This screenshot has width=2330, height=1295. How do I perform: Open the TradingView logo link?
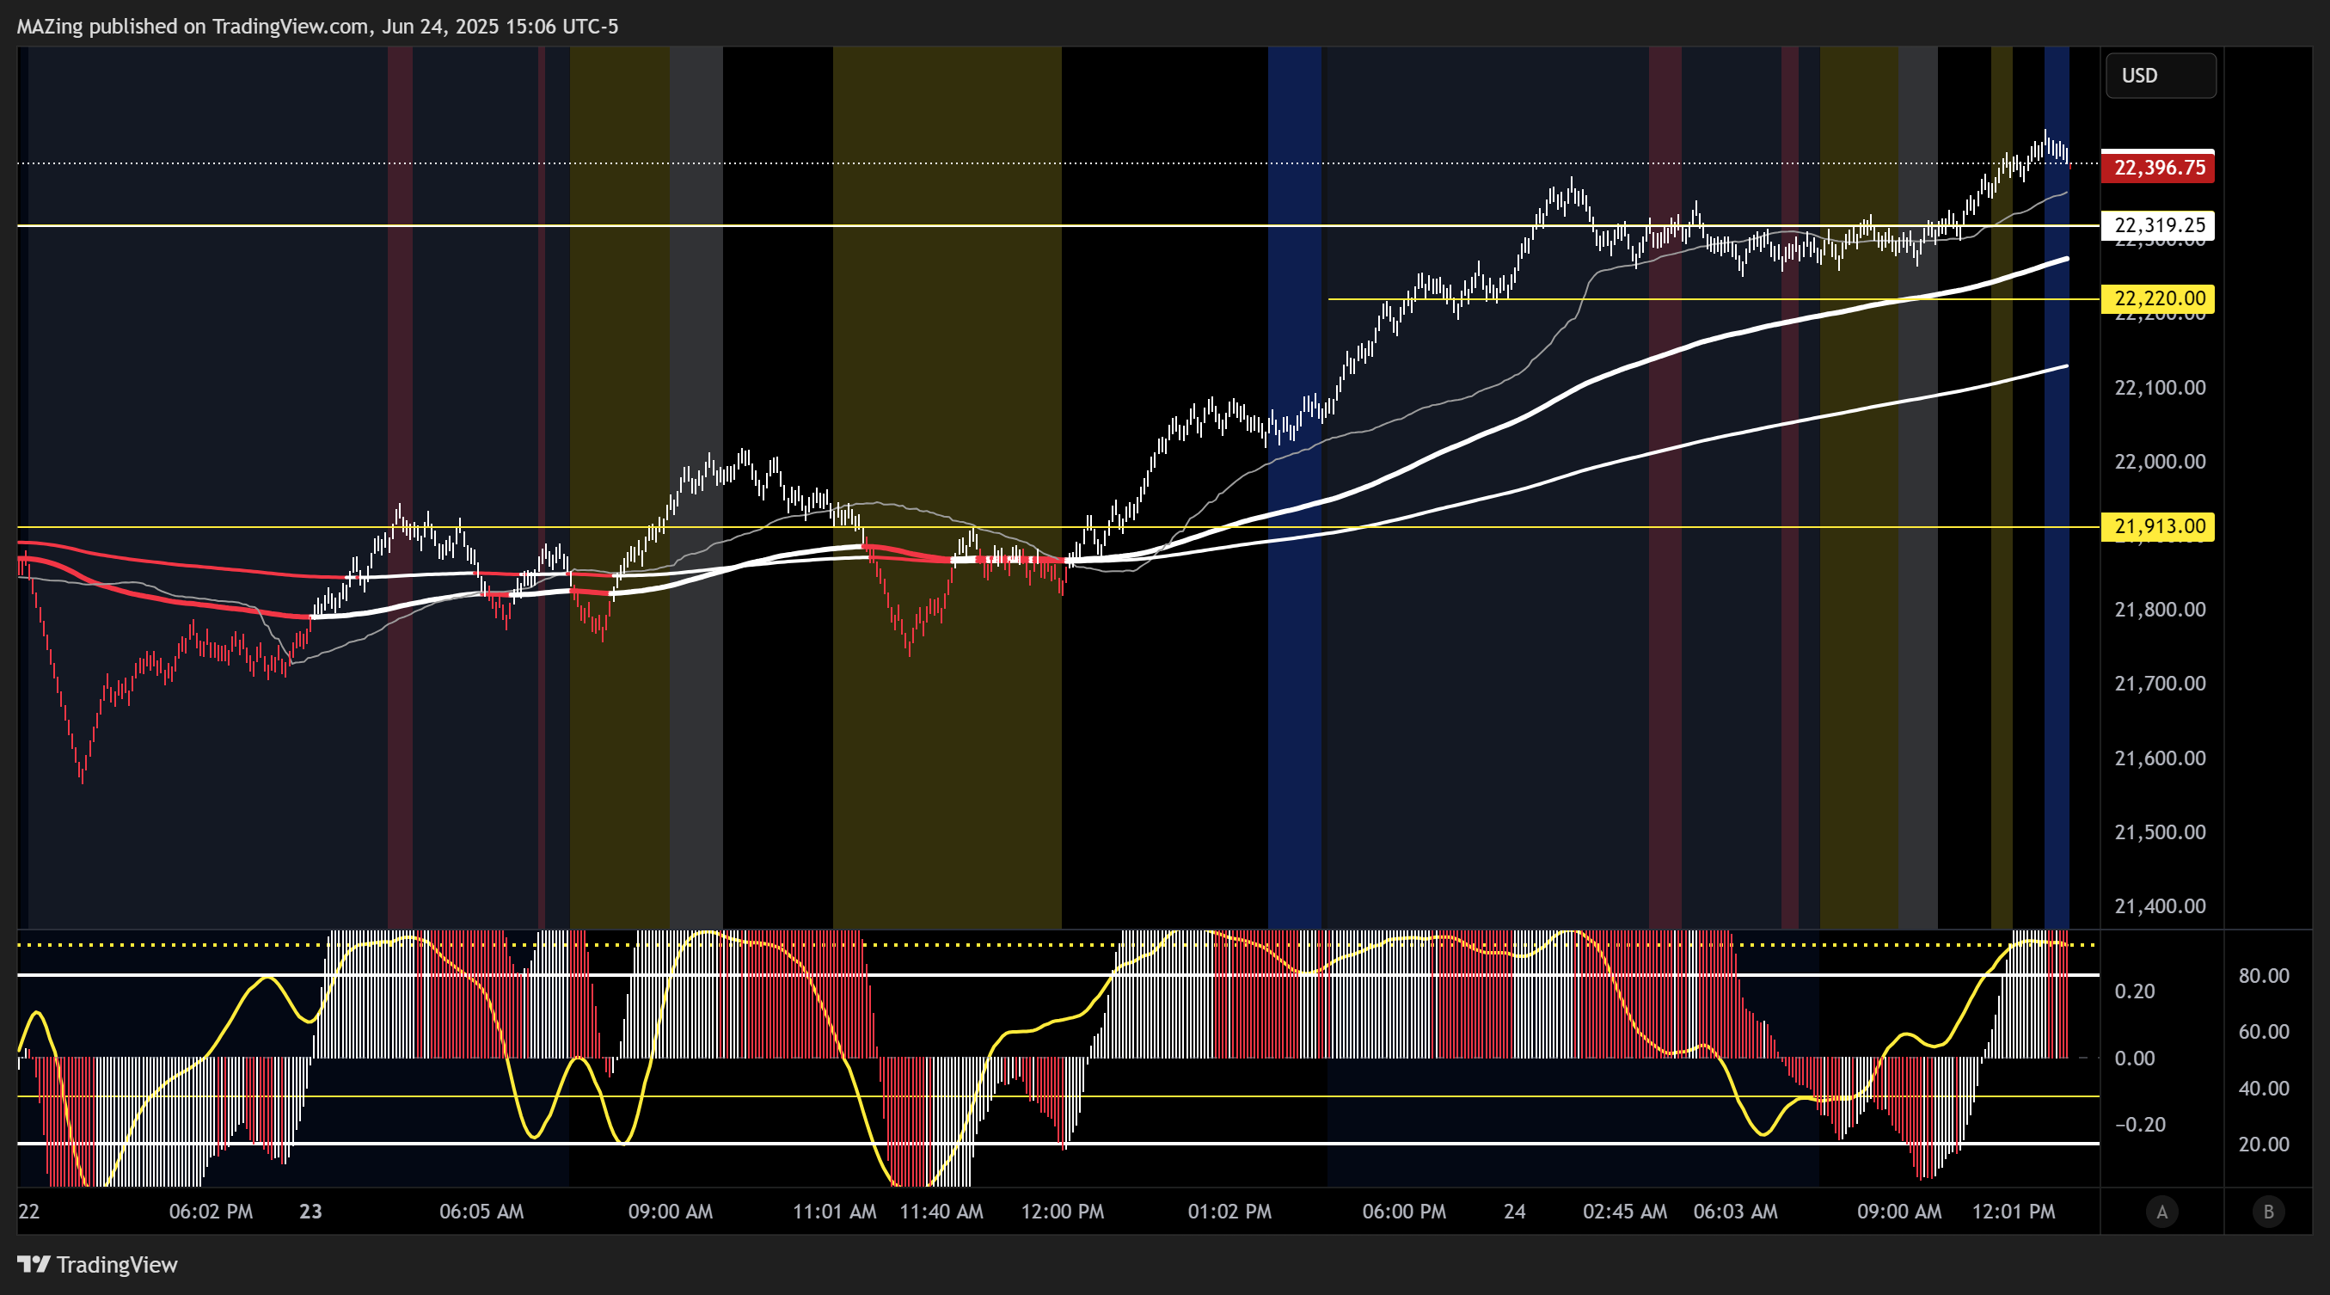(98, 1264)
